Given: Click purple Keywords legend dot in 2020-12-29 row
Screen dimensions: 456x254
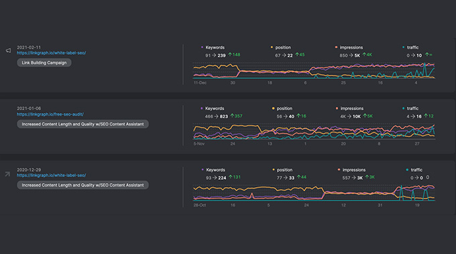Looking at the screenshot, I should click(203, 170).
